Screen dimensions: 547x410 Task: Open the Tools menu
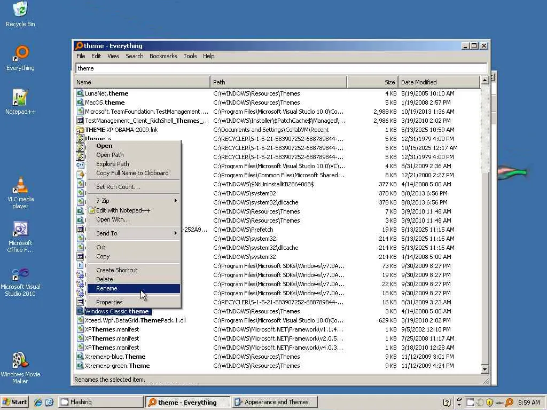point(190,56)
